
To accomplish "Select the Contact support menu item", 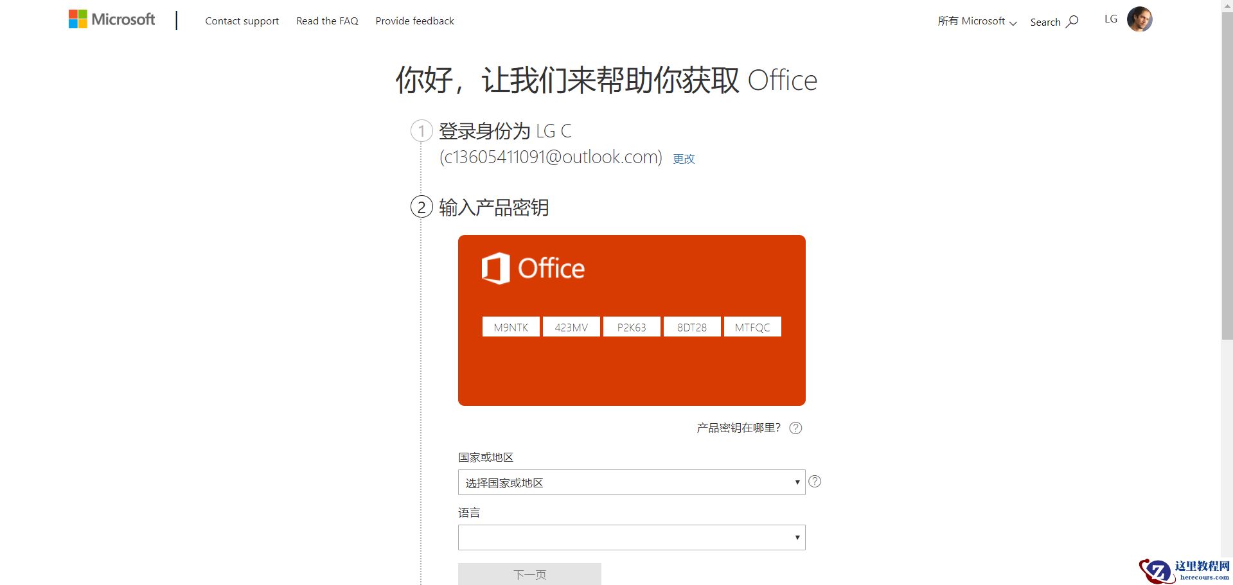I will [x=242, y=21].
